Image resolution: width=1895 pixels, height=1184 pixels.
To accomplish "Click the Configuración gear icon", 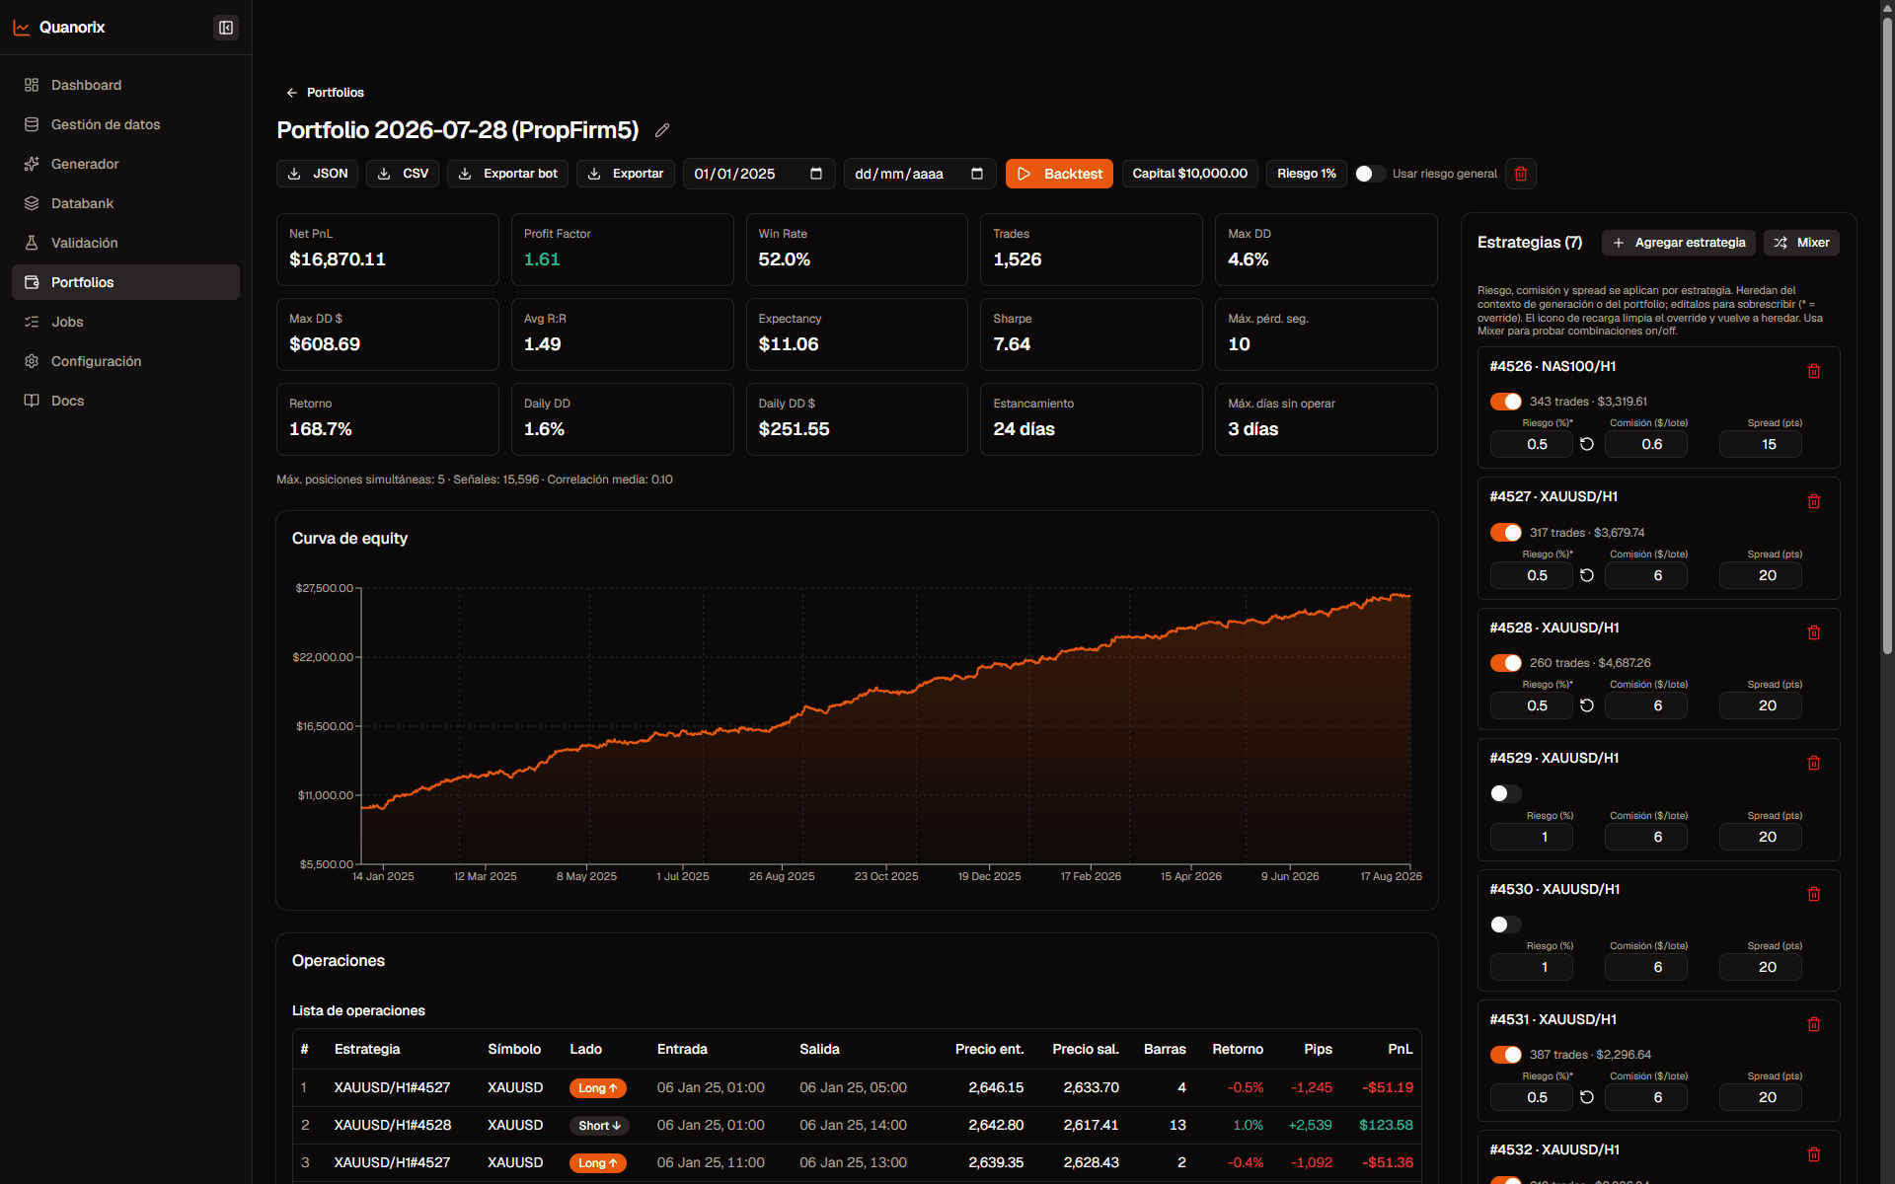I will (32, 361).
